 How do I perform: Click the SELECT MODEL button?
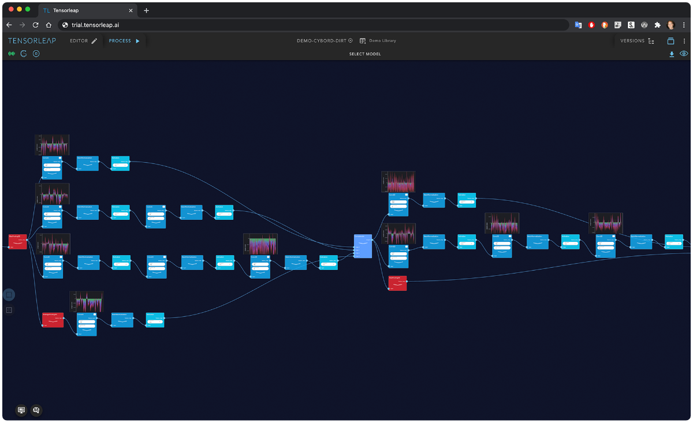(x=365, y=54)
